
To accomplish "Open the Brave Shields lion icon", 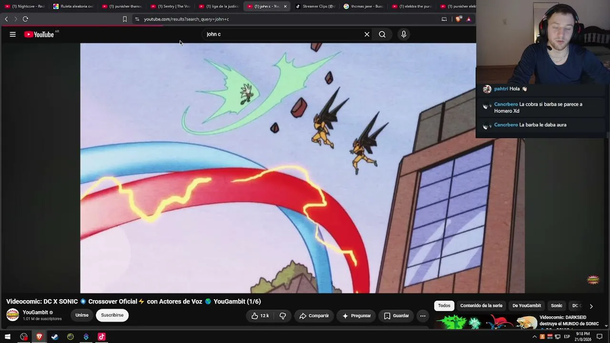I will coord(458,19).
